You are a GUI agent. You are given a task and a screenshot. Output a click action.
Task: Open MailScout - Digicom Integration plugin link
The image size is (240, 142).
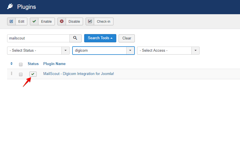point(78,74)
